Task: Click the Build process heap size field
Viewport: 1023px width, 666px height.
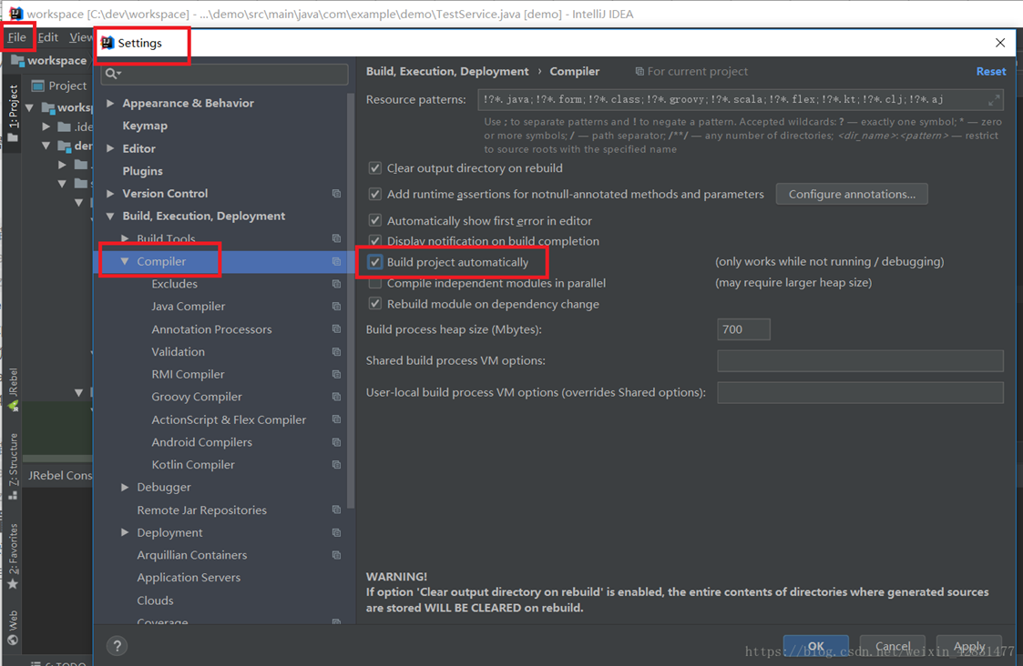Action: pyautogui.click(x=742, y=328)
